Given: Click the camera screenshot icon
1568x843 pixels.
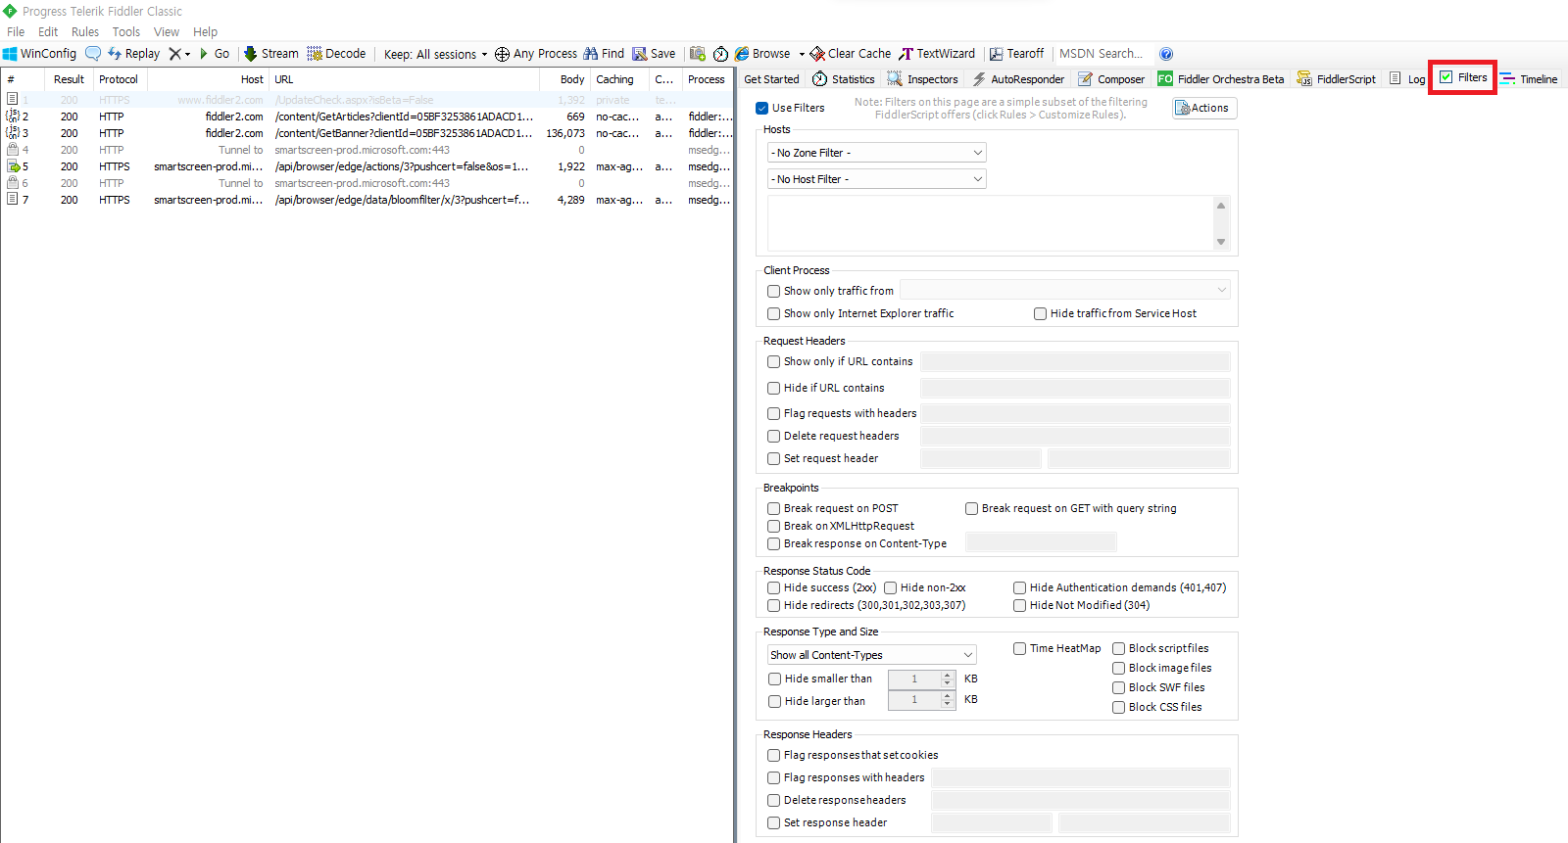Looking at the screenshot, I should (x=698, y=54).
